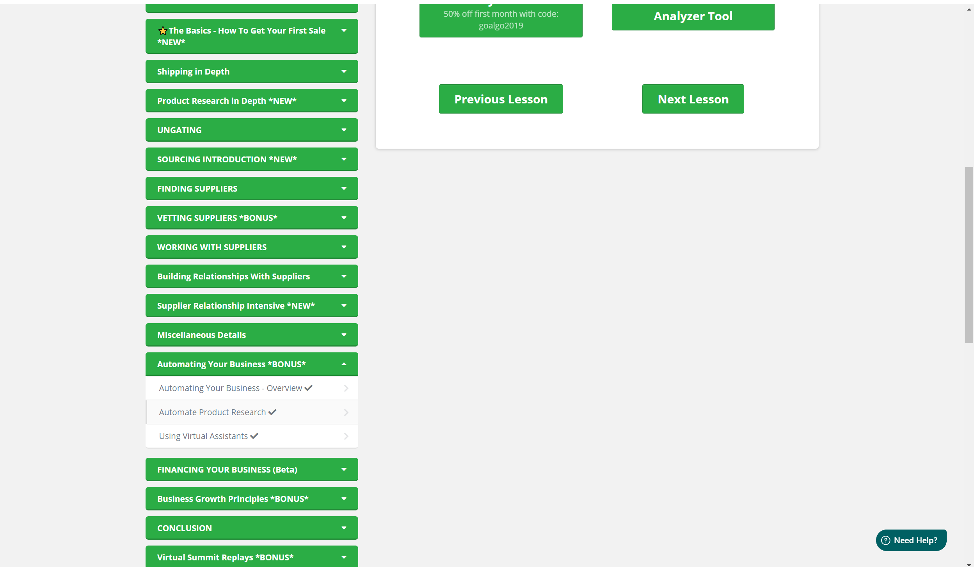Click checkmark next to Automating Your Business - Overview
Screen dimensions: 974x567
pyautogui.click(x=309, y=388)
